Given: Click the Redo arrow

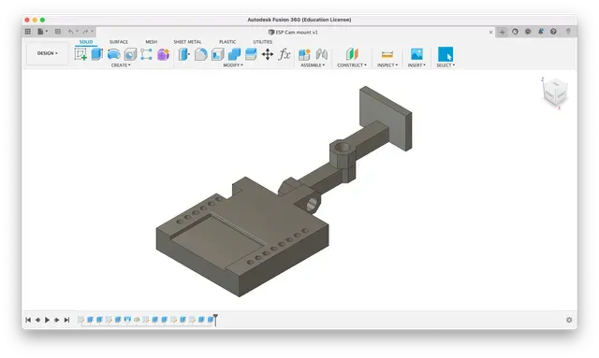Looking at the screenshot, I should click(x=85, y=32).
